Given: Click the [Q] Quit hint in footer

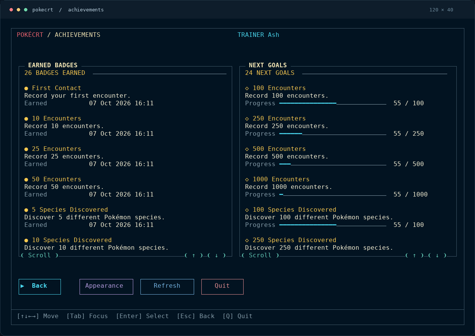Looking at the screenshot, I should 237,316.
